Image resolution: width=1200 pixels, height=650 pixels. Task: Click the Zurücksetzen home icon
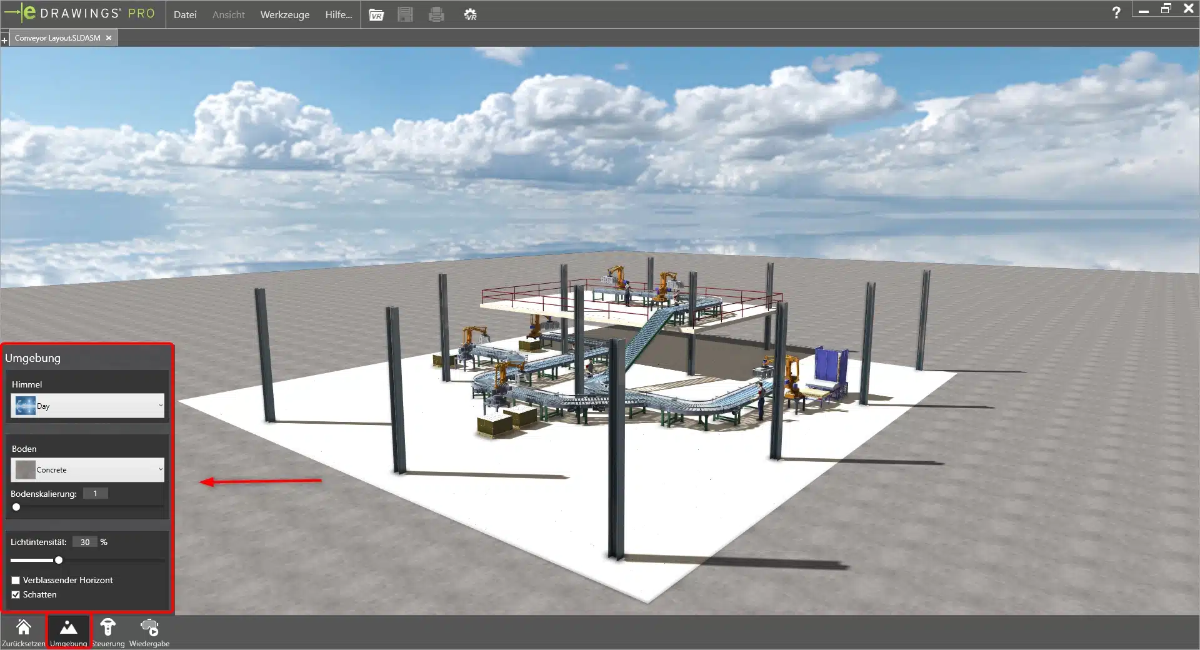[23, 628]
